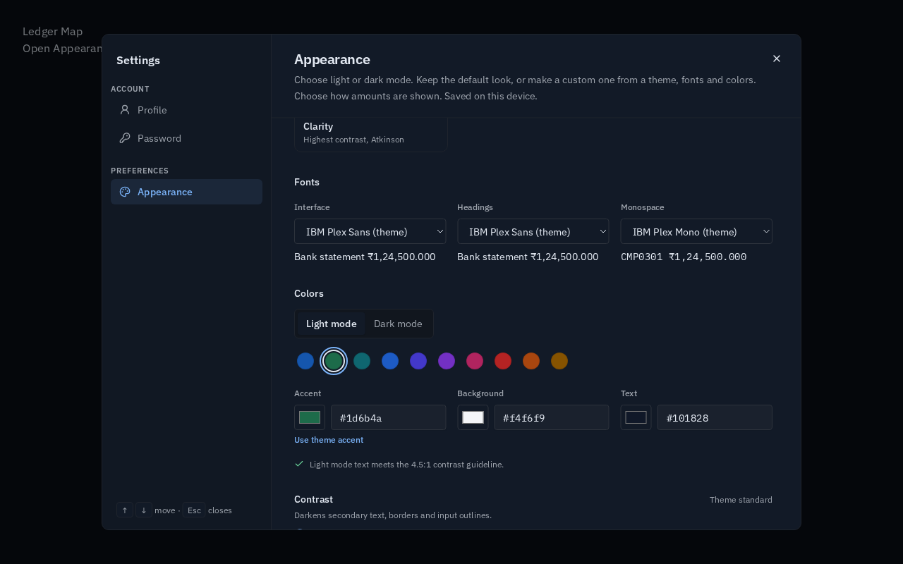Screen dimensions: 903x564
Task: Click the Esc key hint
Action: click(194, 510)
